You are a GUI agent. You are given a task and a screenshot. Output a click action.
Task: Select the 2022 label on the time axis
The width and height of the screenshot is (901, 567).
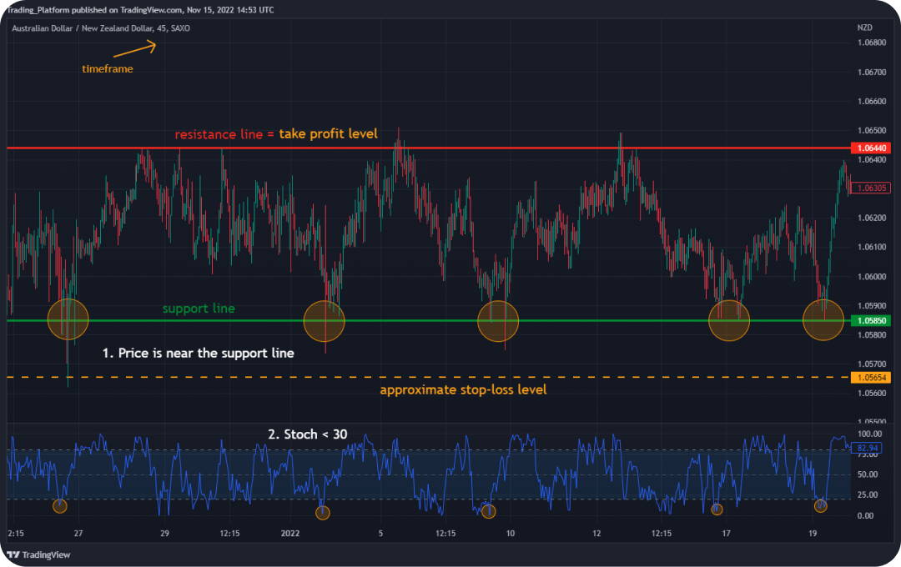[x=290, y=533]
